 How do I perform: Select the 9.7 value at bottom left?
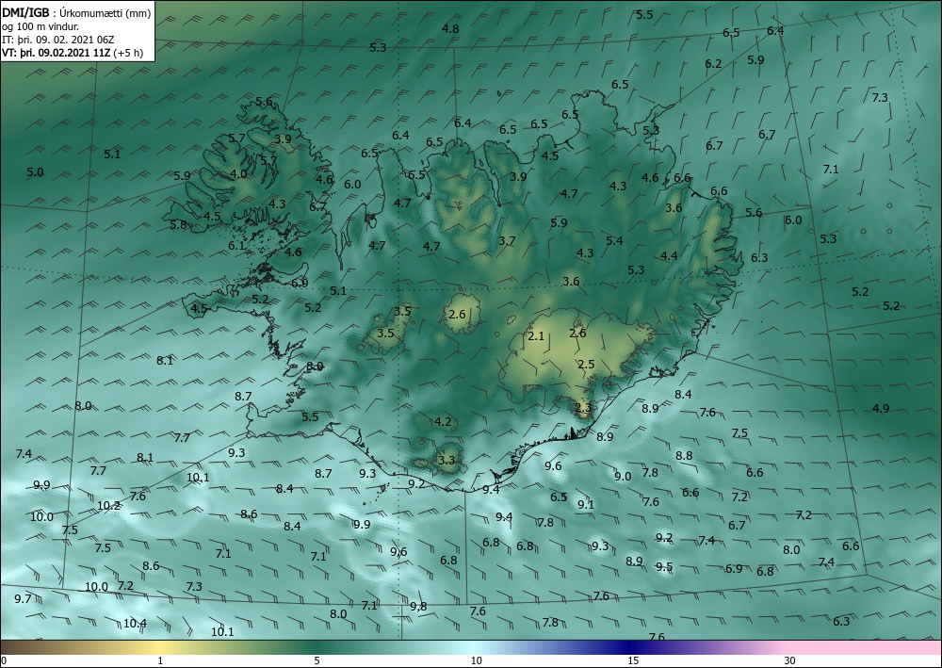tap(23, 599)
